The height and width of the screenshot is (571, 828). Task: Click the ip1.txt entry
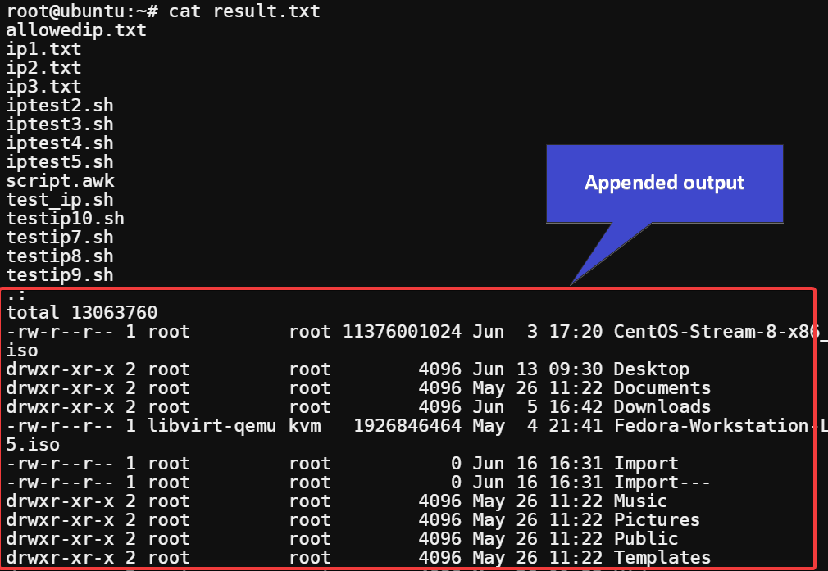pos(43,49)
